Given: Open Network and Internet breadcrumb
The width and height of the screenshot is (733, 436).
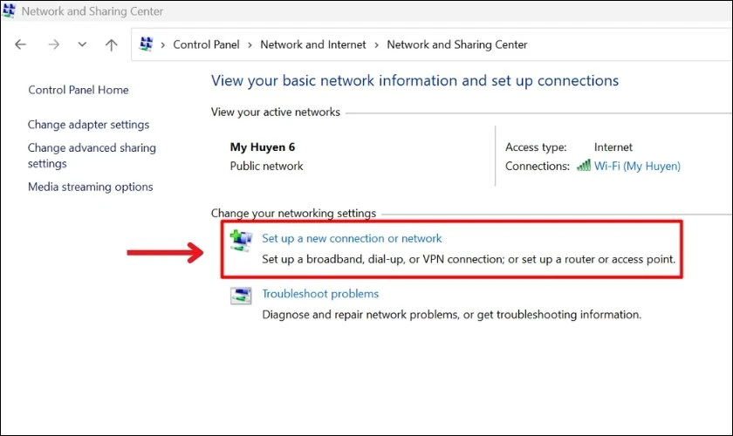Looking at the screenshot, I should pos(312,44).
